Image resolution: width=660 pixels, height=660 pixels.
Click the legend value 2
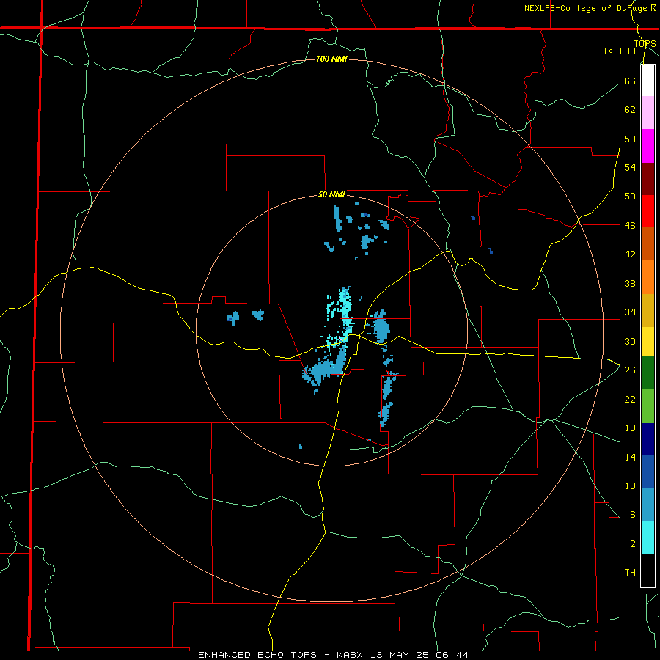632,543
